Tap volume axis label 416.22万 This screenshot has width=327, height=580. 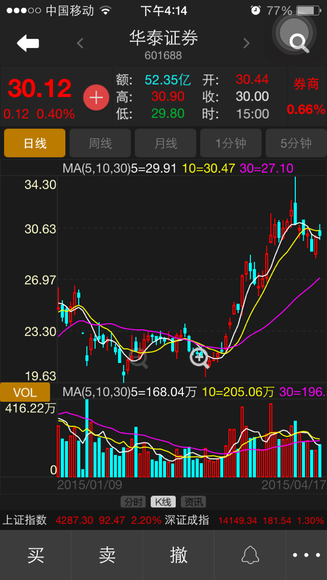(x=30, y=408)
